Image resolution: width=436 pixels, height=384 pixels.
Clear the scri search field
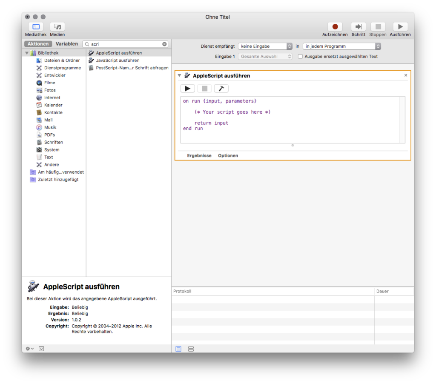tap(165, 44)
